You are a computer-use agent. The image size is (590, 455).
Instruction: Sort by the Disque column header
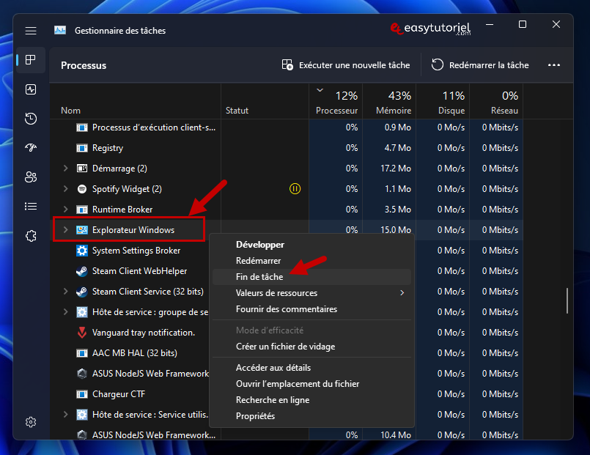tap(443, 102)
